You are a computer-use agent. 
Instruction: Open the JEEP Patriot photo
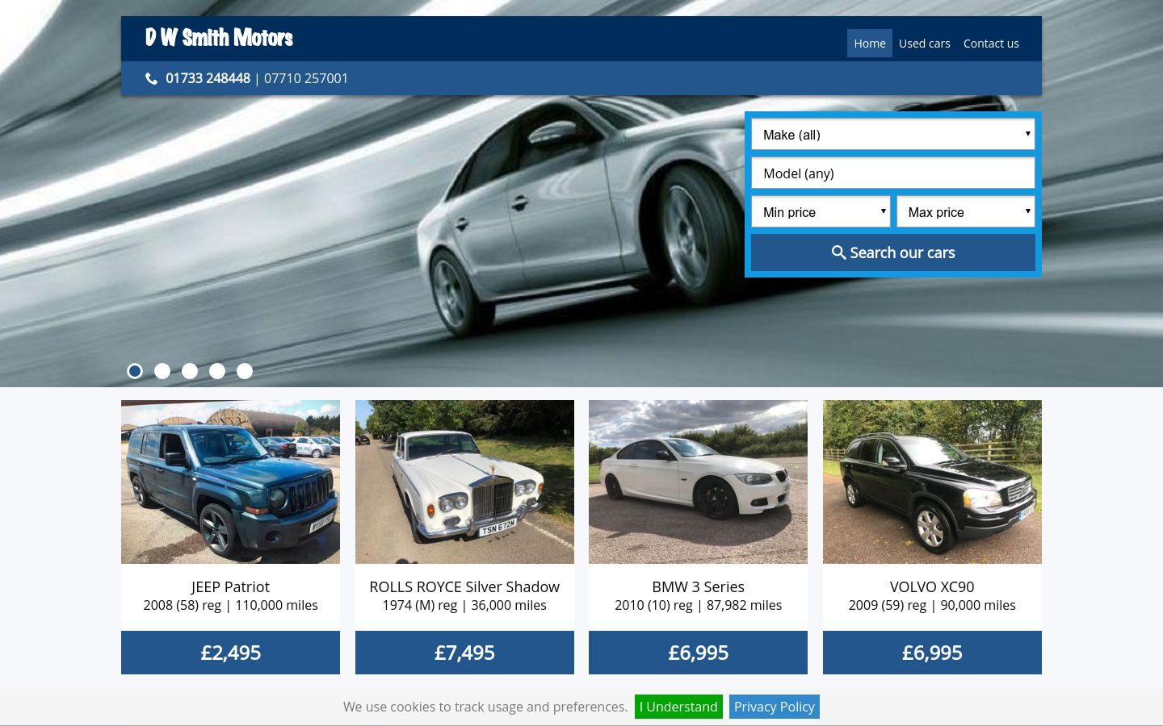coord(230,482)
